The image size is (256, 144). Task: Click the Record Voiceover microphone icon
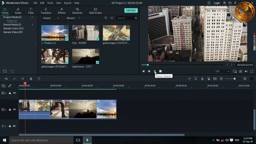tap(202, 79)
